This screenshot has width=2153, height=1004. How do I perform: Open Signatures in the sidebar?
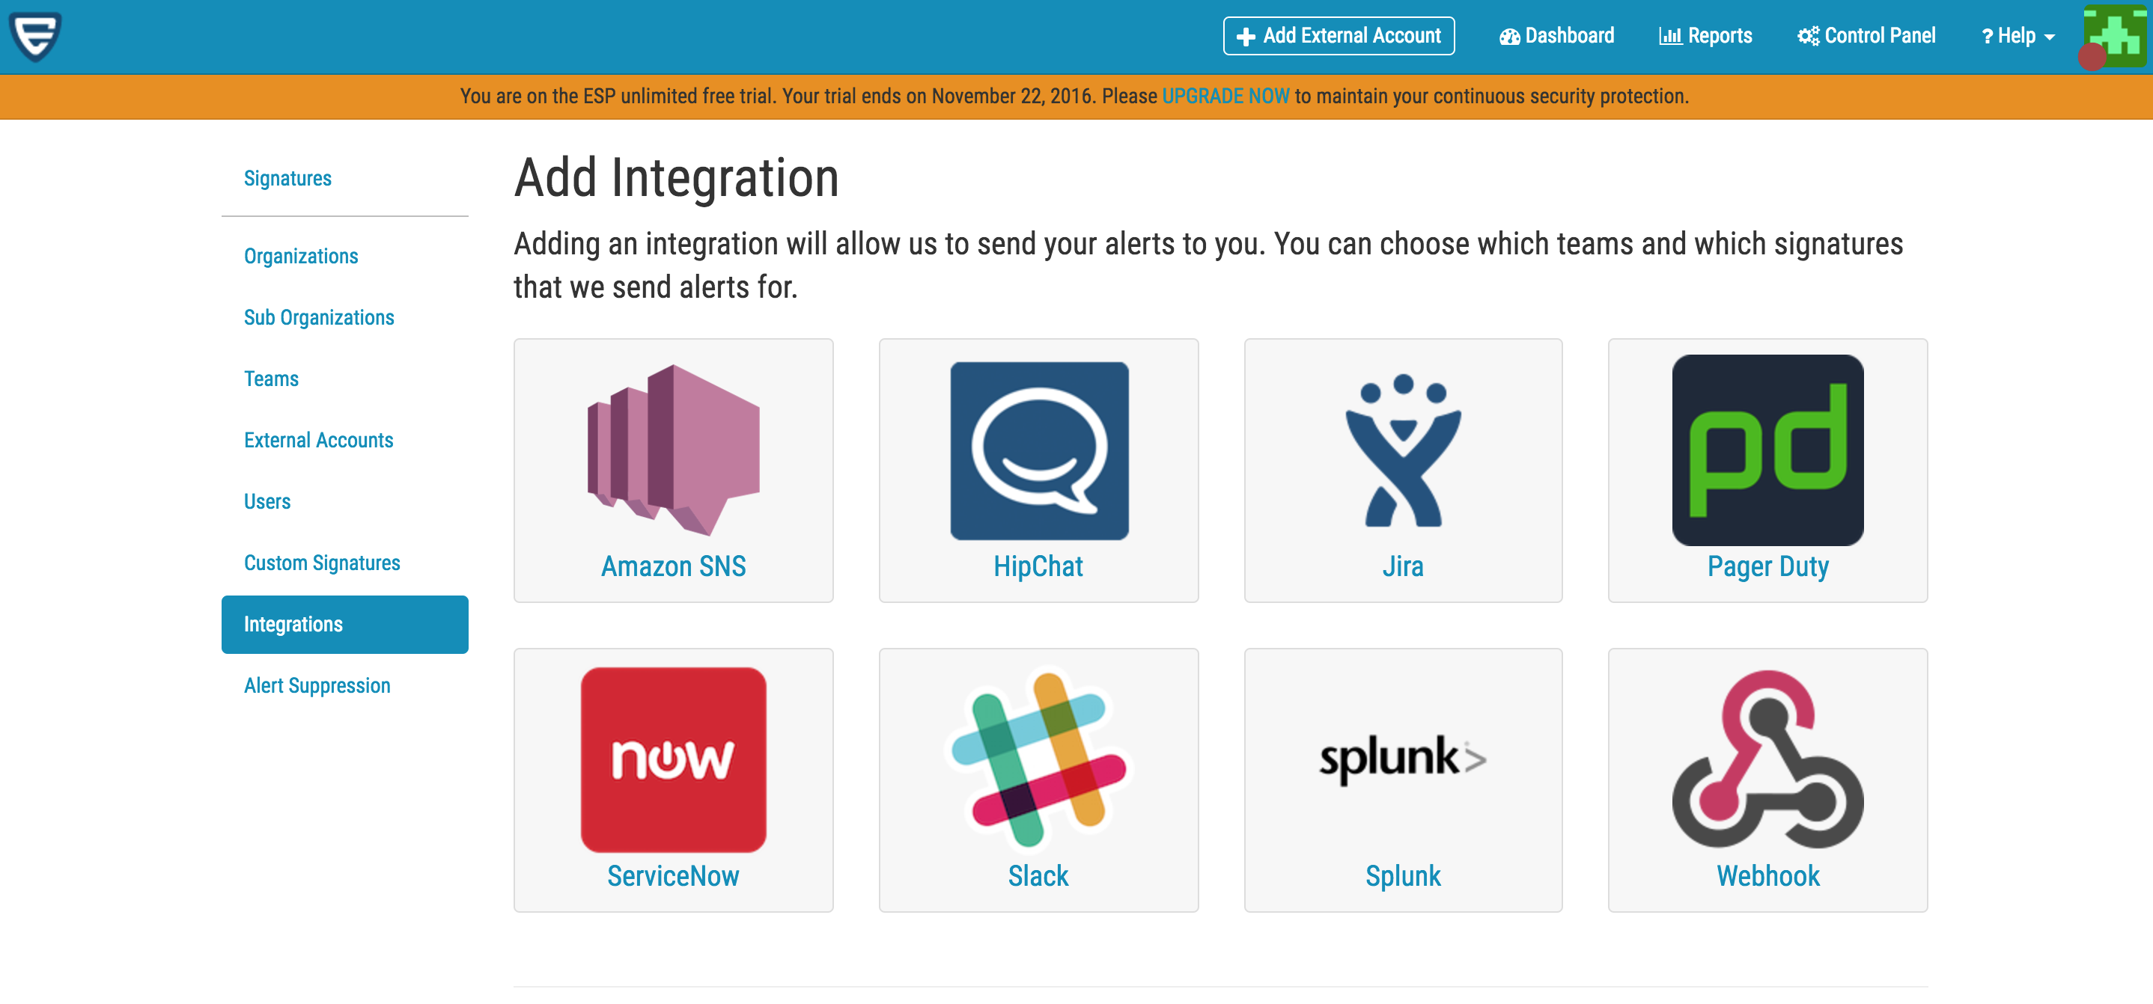pyautogui.click(x=287, y=178)
